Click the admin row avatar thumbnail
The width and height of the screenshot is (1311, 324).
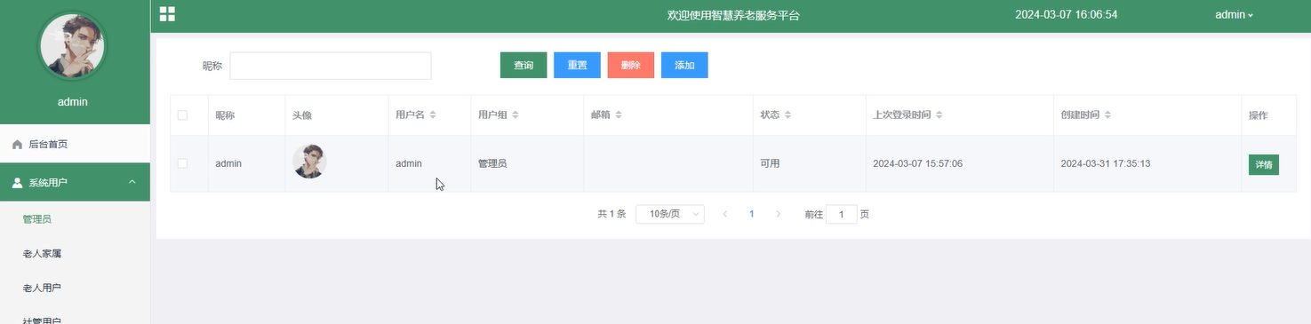[309, 162]
